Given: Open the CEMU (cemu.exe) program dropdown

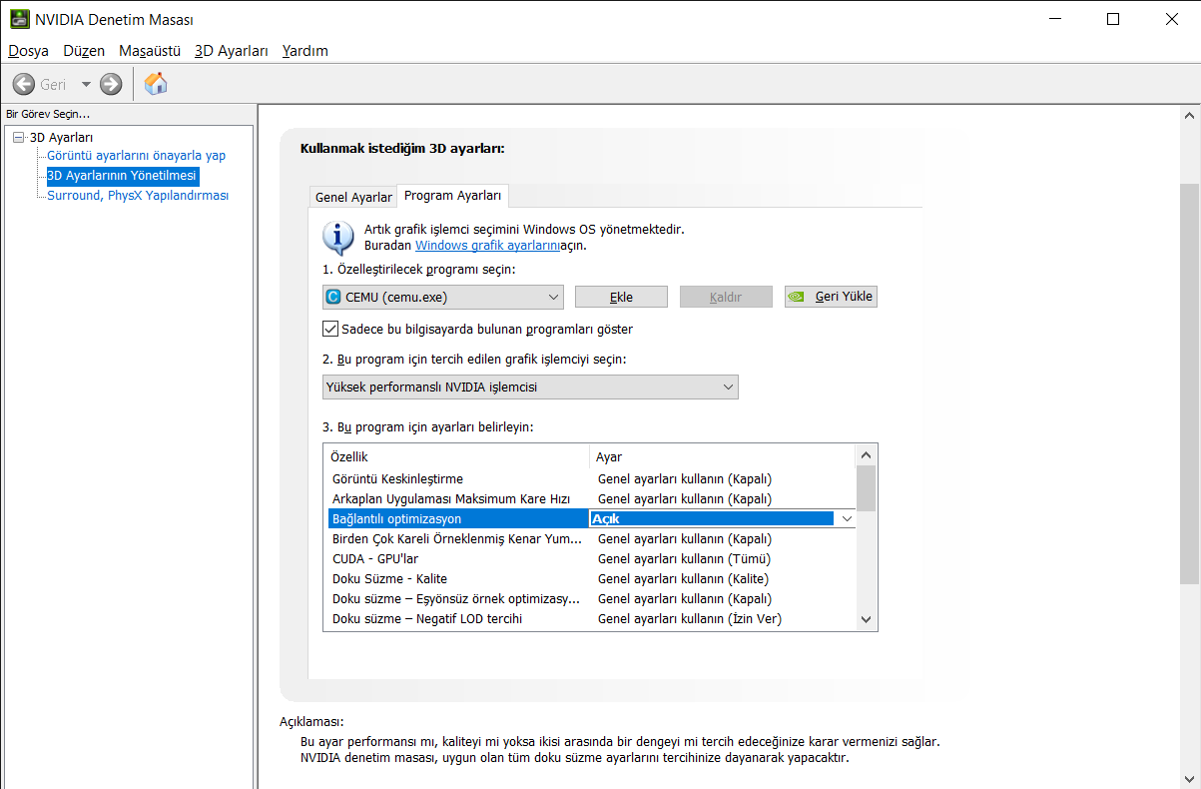Looking at the screenshot, I should (443, 297).
